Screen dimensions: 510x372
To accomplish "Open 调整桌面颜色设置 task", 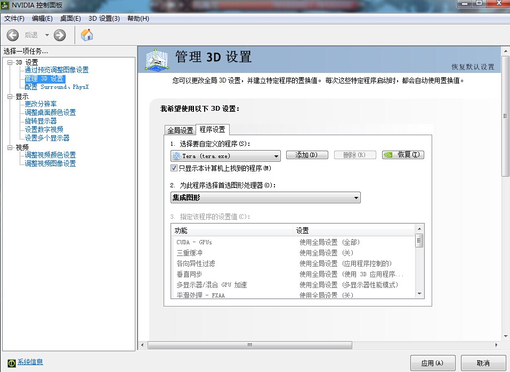I will point(51,112).
